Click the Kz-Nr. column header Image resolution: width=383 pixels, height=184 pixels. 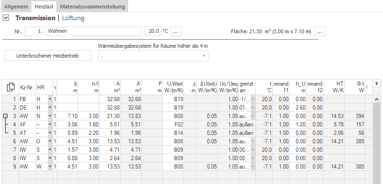pos(27,87)
